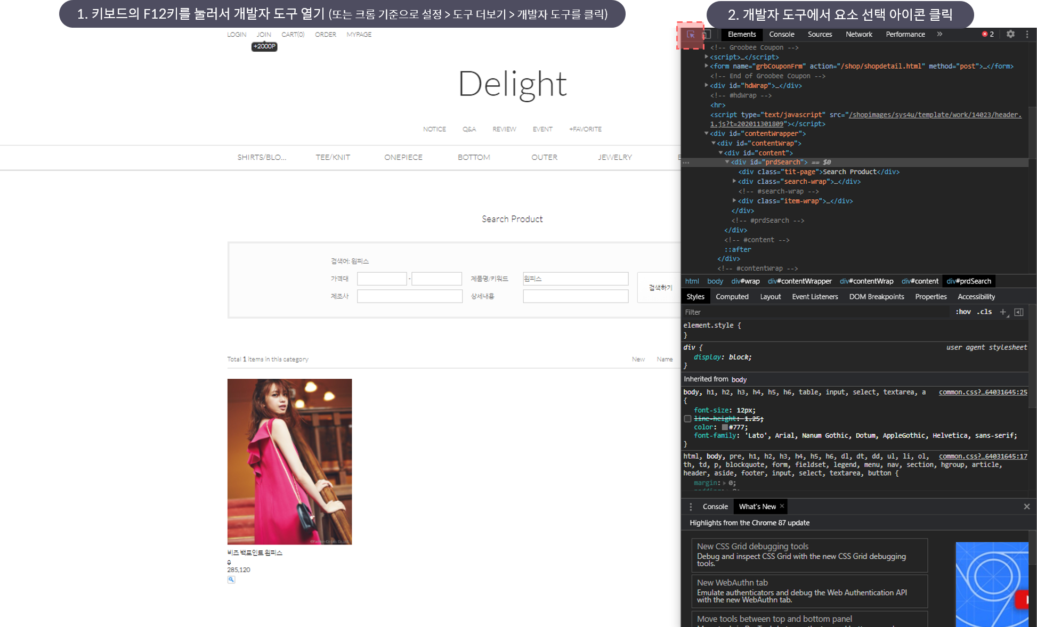Switch to the Network tab
This screenshot has width=1037, height=627.
point(858,34)
